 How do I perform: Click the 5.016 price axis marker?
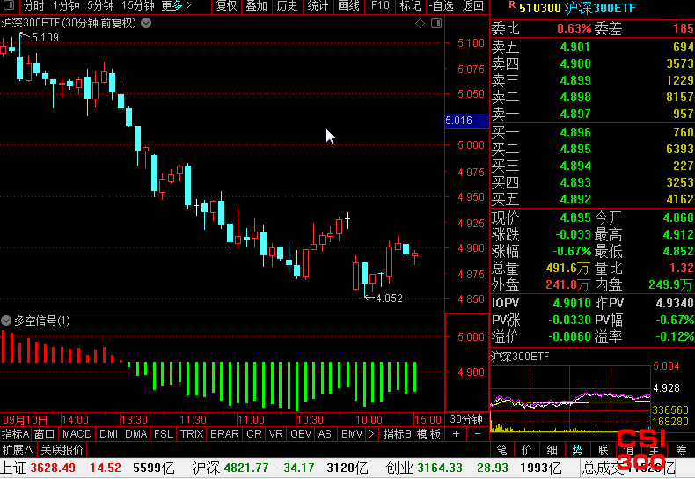coord(467,121)
